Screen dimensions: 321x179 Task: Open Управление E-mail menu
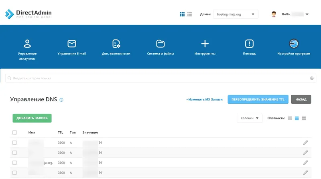click(72, 47)
